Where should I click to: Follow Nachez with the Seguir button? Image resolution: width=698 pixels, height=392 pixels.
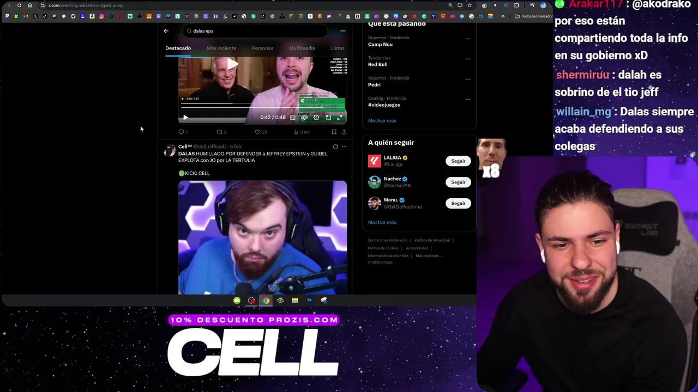pyautogui.click(x=458, y=182)
